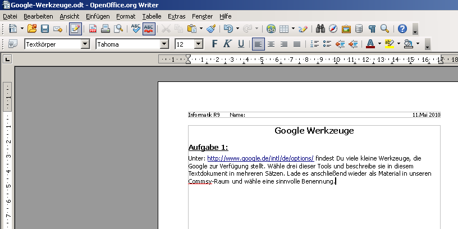
Task: Open the Navigator compass icon
Action: click(x=333, y=29)
